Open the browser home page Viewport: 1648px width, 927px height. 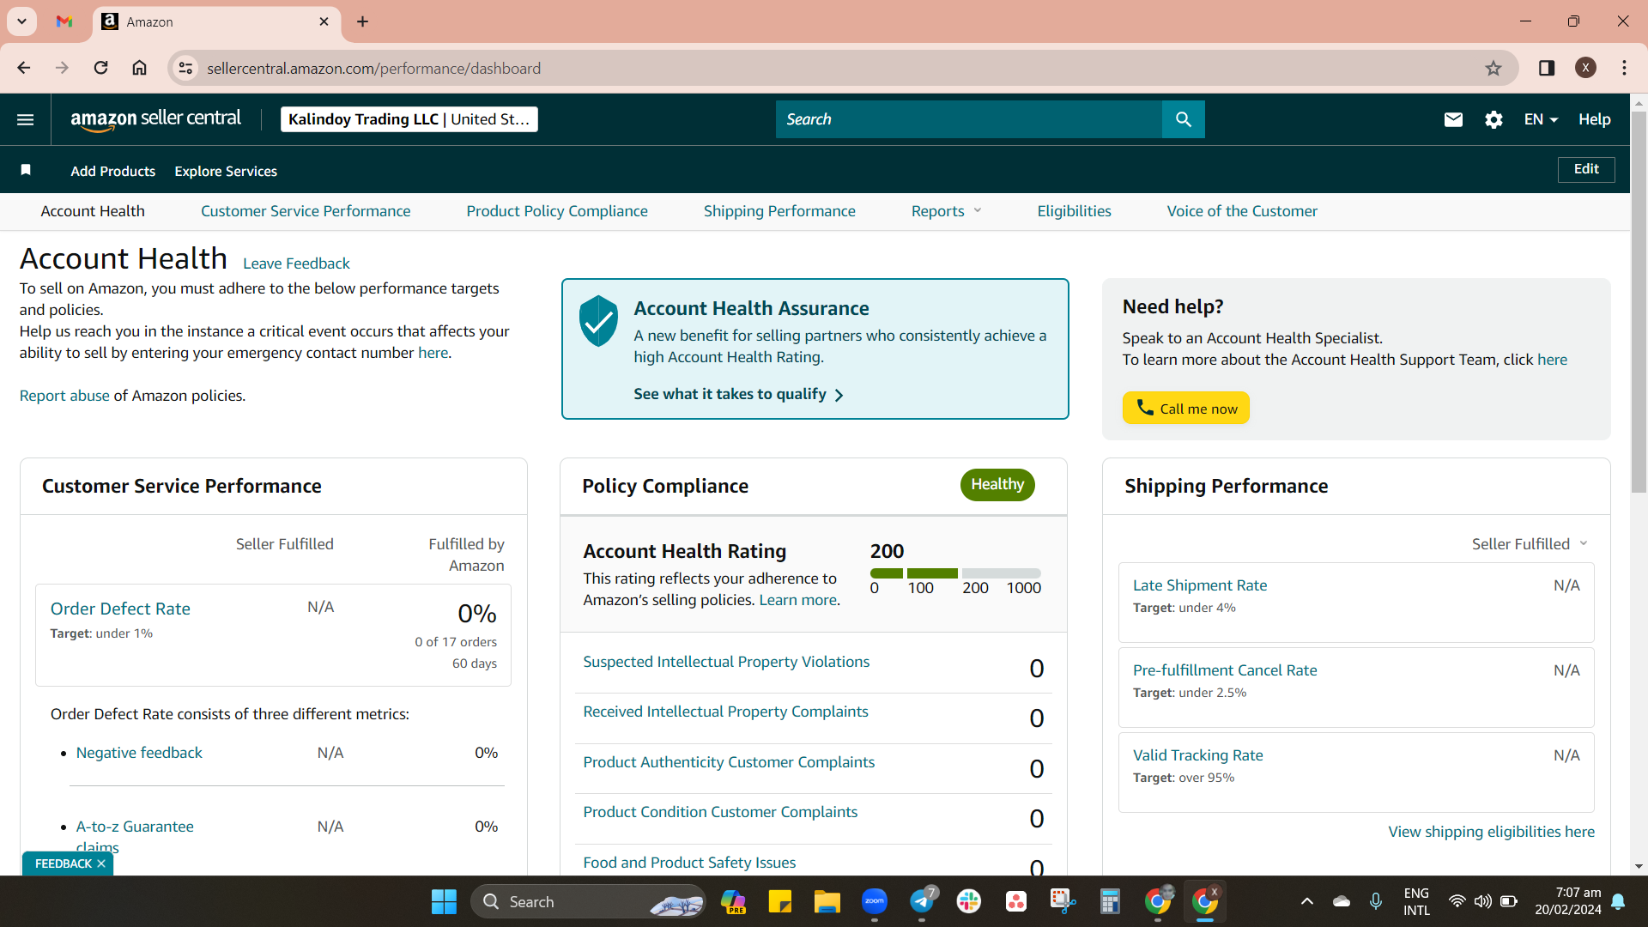point(139,68)
